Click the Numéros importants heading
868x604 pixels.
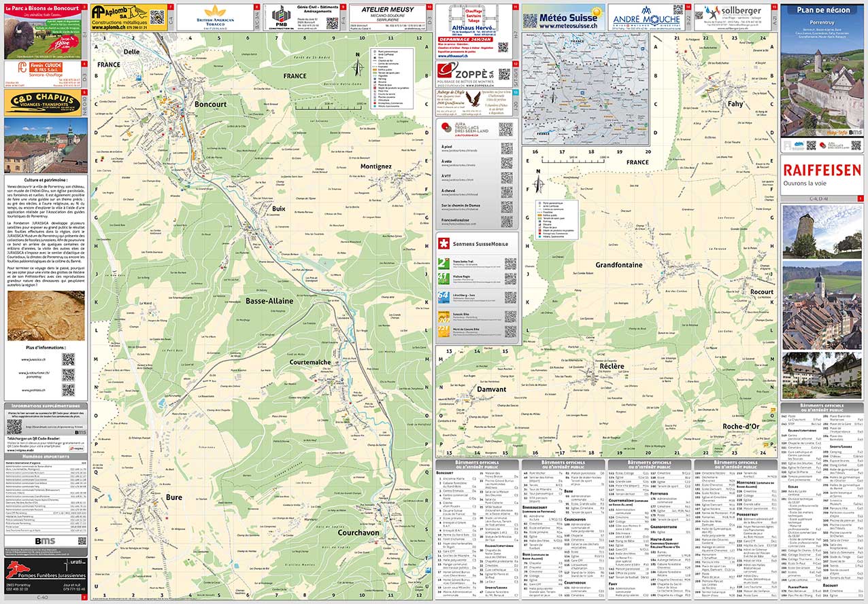pyautogui.click(x=46, y=457)
